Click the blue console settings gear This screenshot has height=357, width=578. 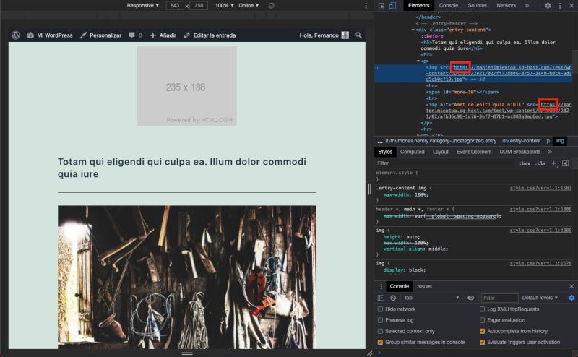click(571, 298)
